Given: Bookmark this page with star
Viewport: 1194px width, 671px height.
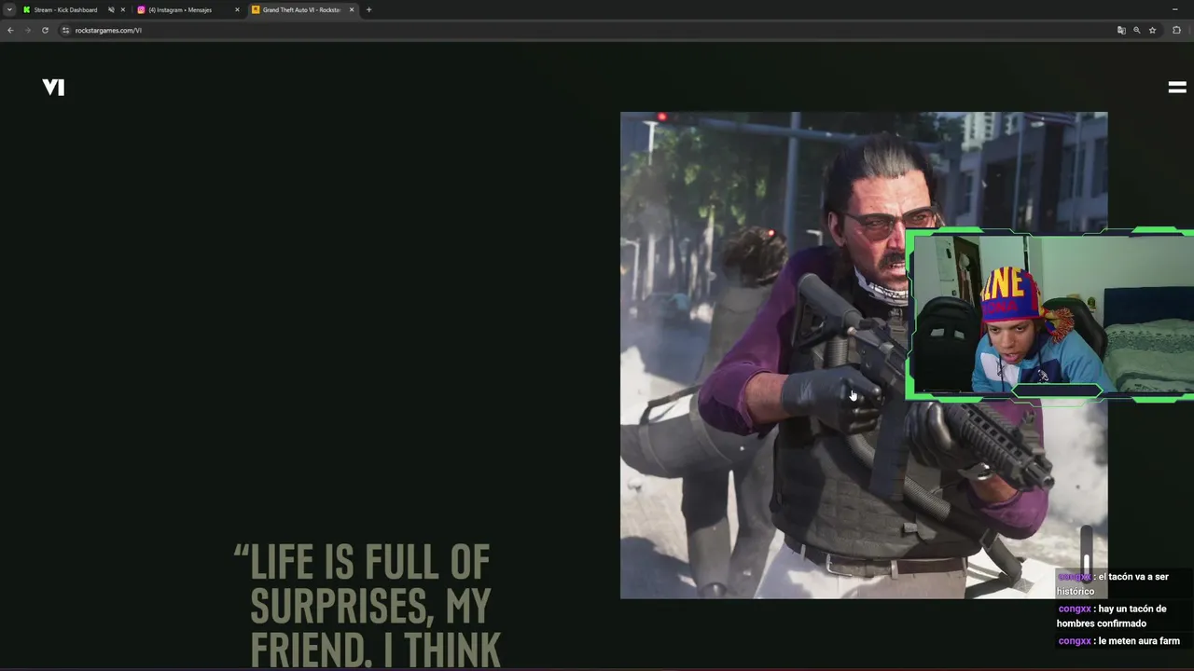Looking at the screenshot, I should (1152, 30).
